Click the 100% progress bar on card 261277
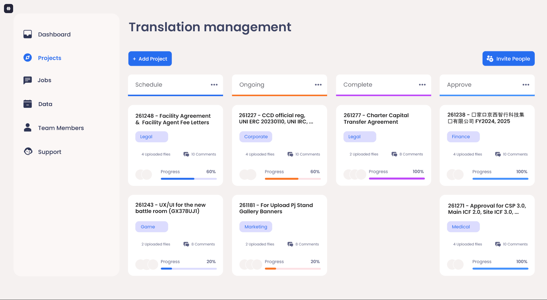This screenshot has width=547, height=300. click(397, 179)
